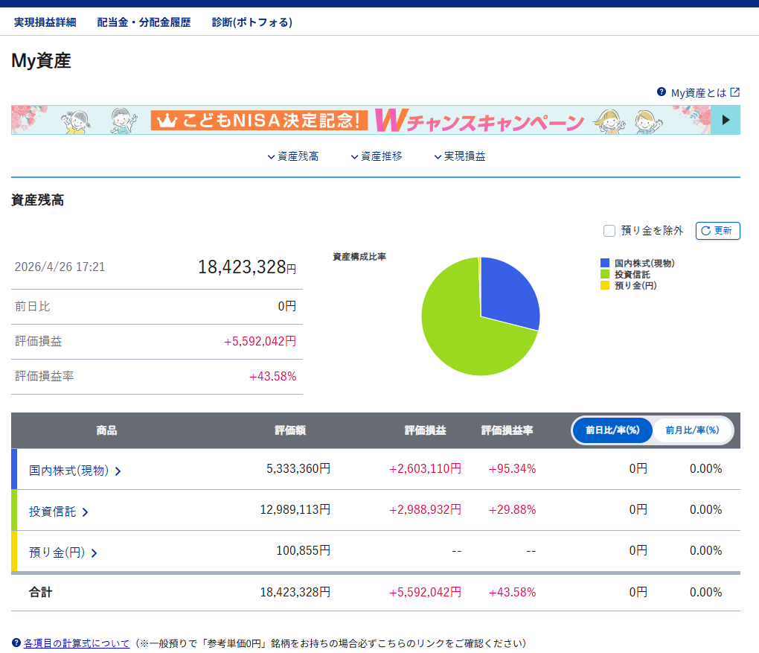759x653 pixels.
Task: Select the 前日比/率(%) toggle option
Action: point(612,430)
